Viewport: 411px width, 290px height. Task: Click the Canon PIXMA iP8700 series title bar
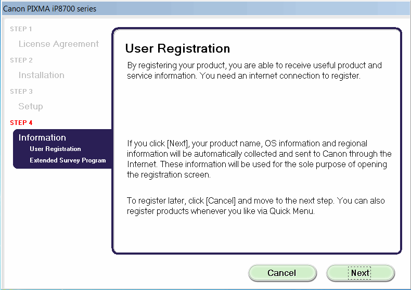click(50, 9)
